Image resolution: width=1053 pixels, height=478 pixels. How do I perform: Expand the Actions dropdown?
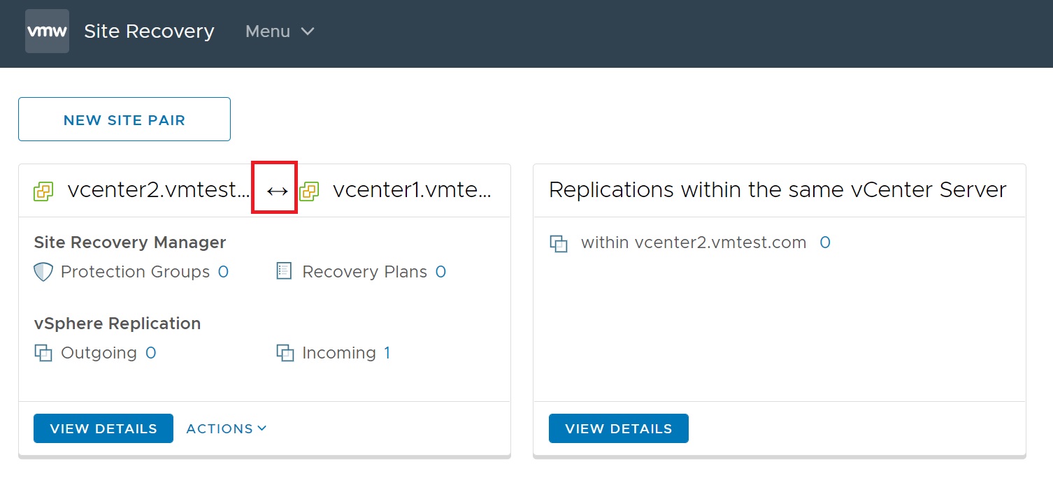pyautogui.click(x=227, y=428)
